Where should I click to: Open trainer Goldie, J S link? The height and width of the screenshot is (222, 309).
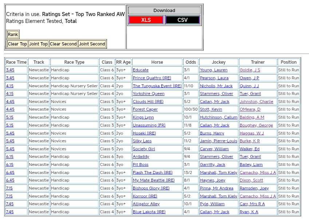[x=250, y=70]
